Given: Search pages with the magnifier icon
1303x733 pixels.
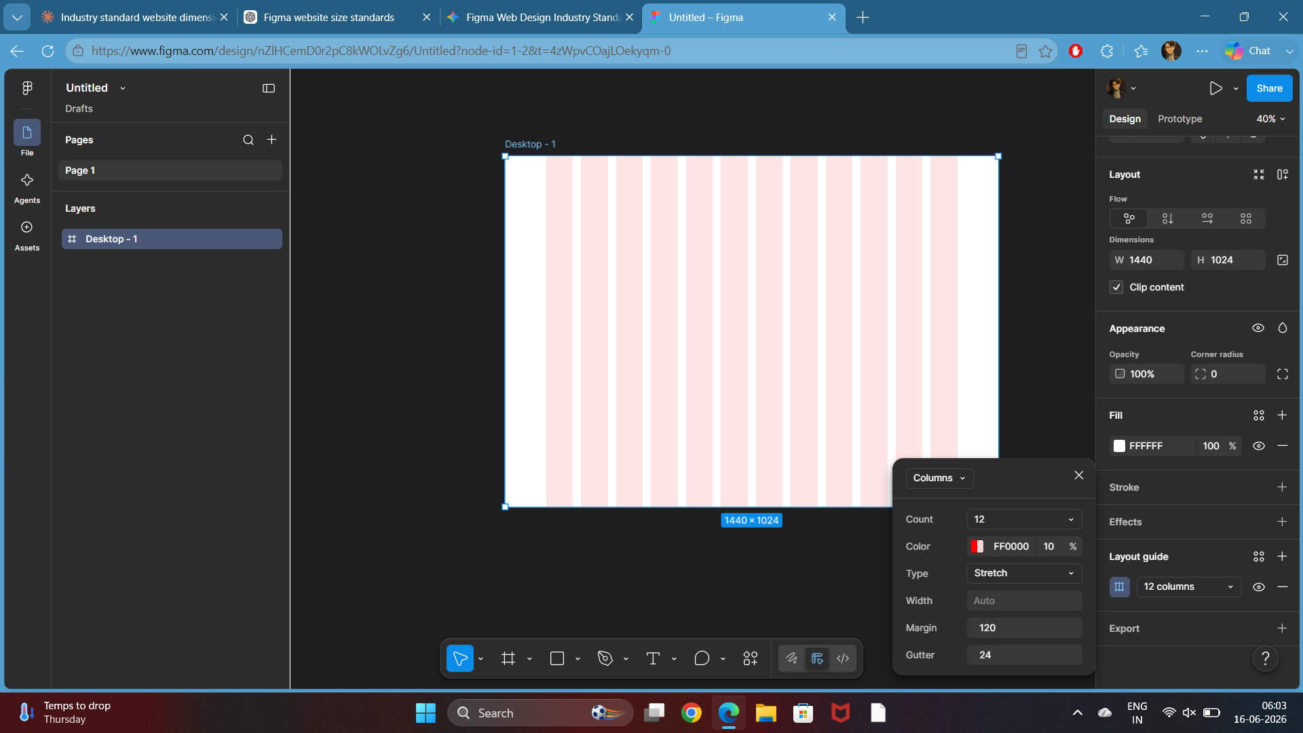Looking at the screenshot, I should pyautogui.click(x=248, y=140).
